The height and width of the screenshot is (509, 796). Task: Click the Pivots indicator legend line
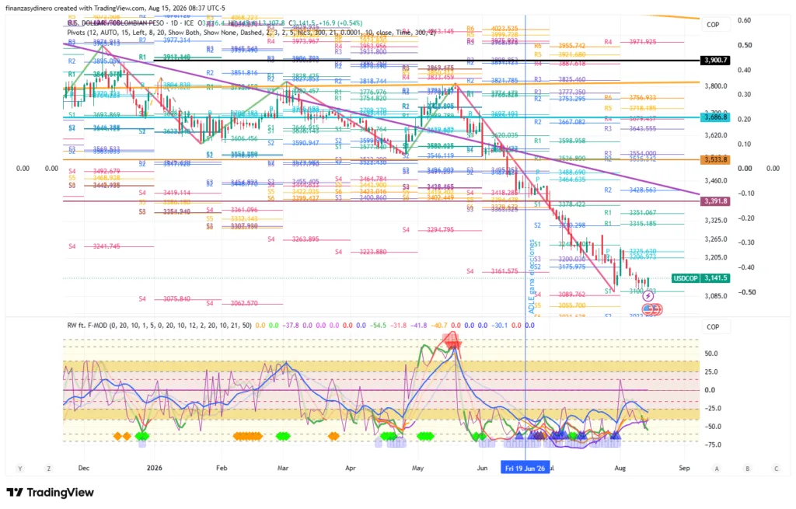[x=251, y=33]
